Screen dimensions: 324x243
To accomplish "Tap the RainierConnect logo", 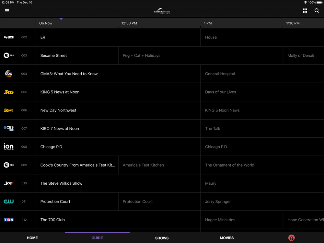I will tap(162, 11).
